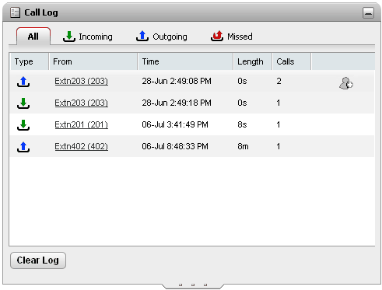382x290 pixels.
Task: Sort by the From column header
Action: click(x=93, y=61)
